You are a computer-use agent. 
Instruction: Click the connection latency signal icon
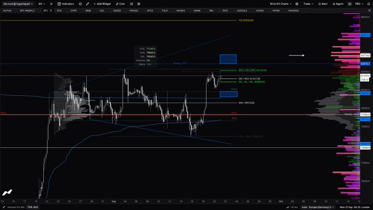pyautogui.click(x=287, y=207)
